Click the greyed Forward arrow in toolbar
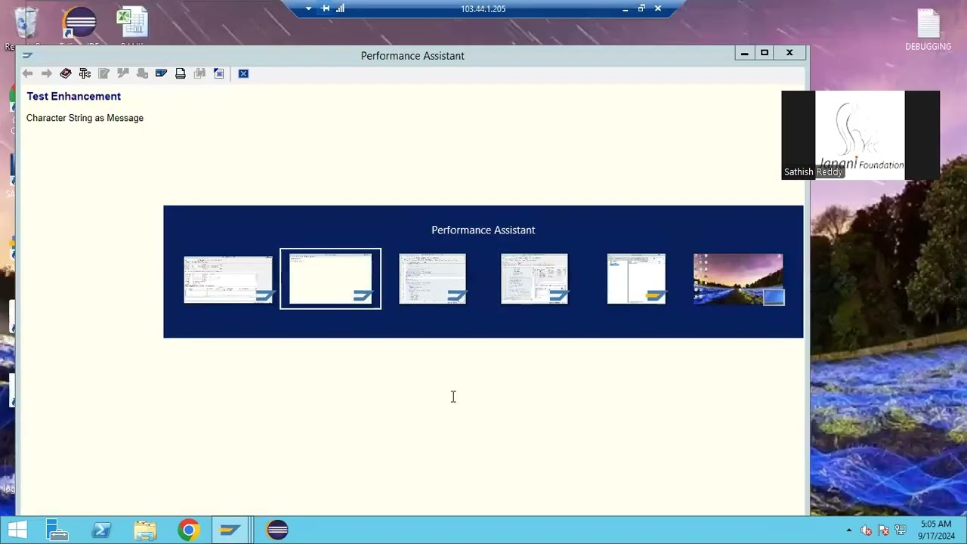Image resolution: width=967 pixels, height=544 pixels. click(46, 73)
